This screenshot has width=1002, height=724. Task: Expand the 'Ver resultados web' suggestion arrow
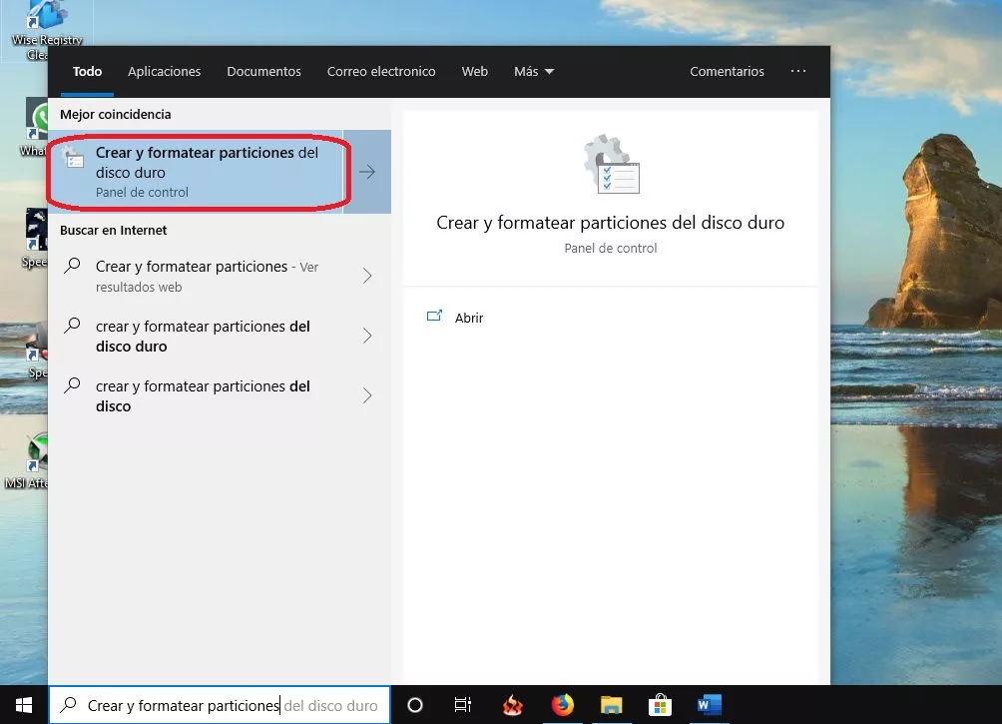tap(367, 277)
